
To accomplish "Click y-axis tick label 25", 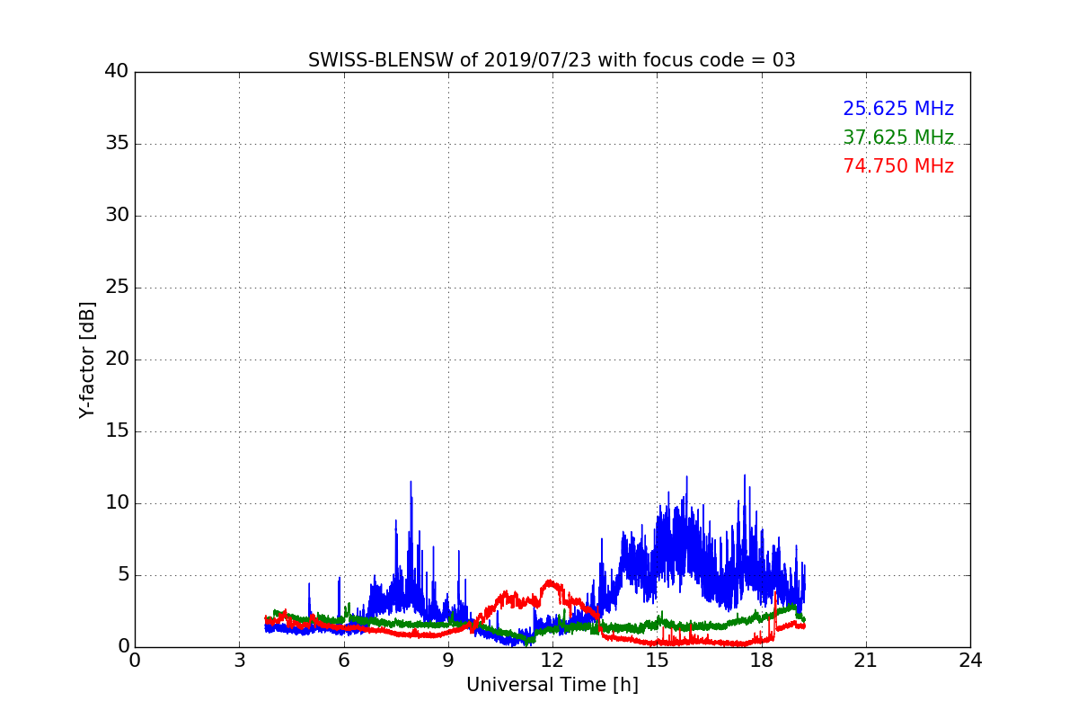I will click(117, 288).
